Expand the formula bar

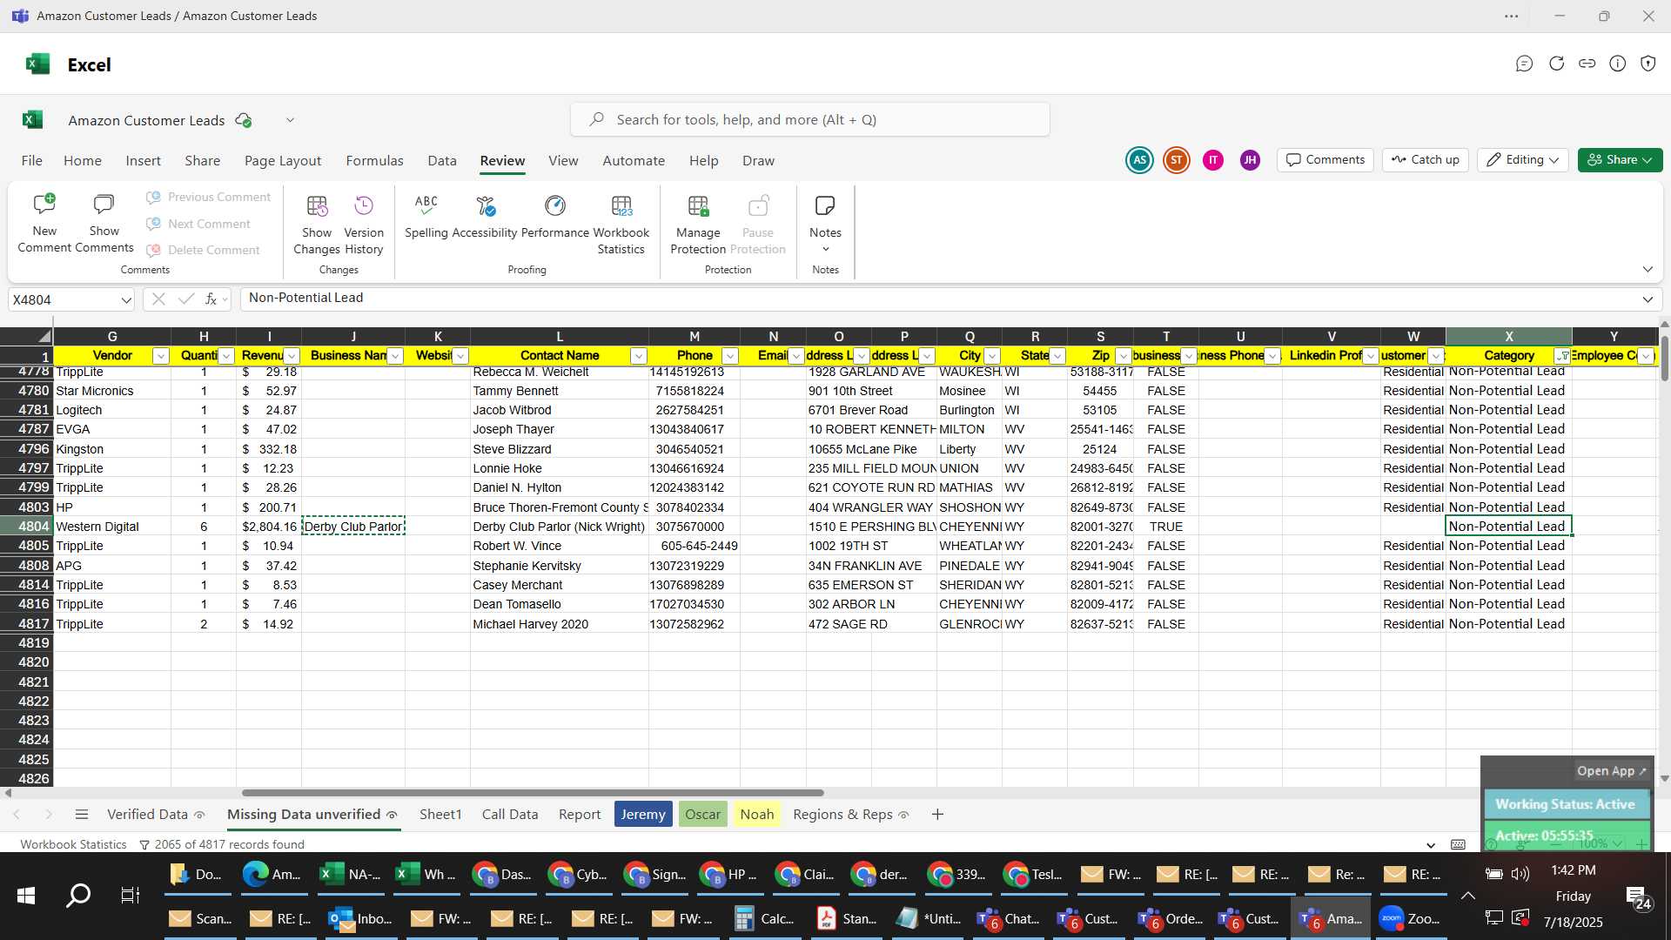[x=1648, y=299]
